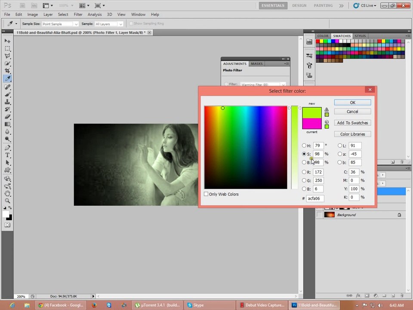Switch to the Masks tab
413x310 pixels.
(x=256, y=64)
